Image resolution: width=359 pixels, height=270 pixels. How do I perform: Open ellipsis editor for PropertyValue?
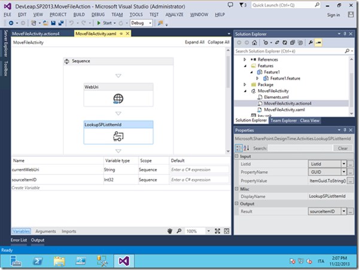click(350, 181)
